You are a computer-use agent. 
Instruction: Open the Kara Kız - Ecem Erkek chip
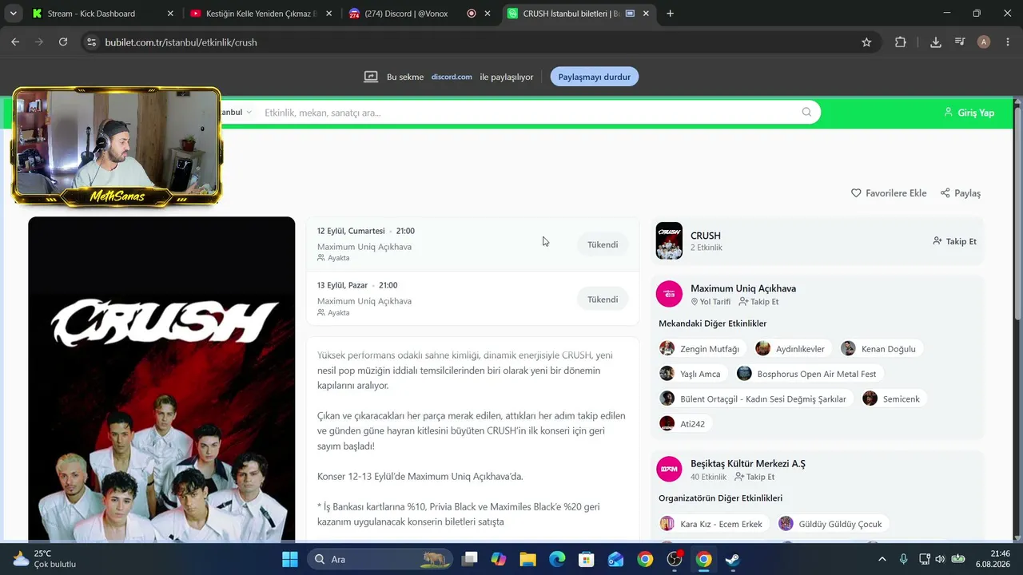[714, 524]
